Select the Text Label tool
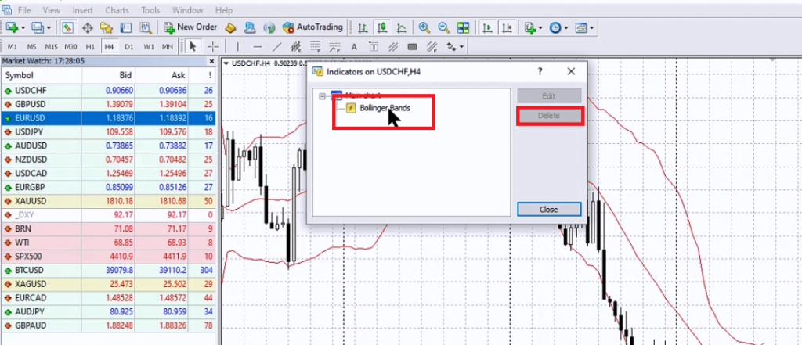 [374, 47]
